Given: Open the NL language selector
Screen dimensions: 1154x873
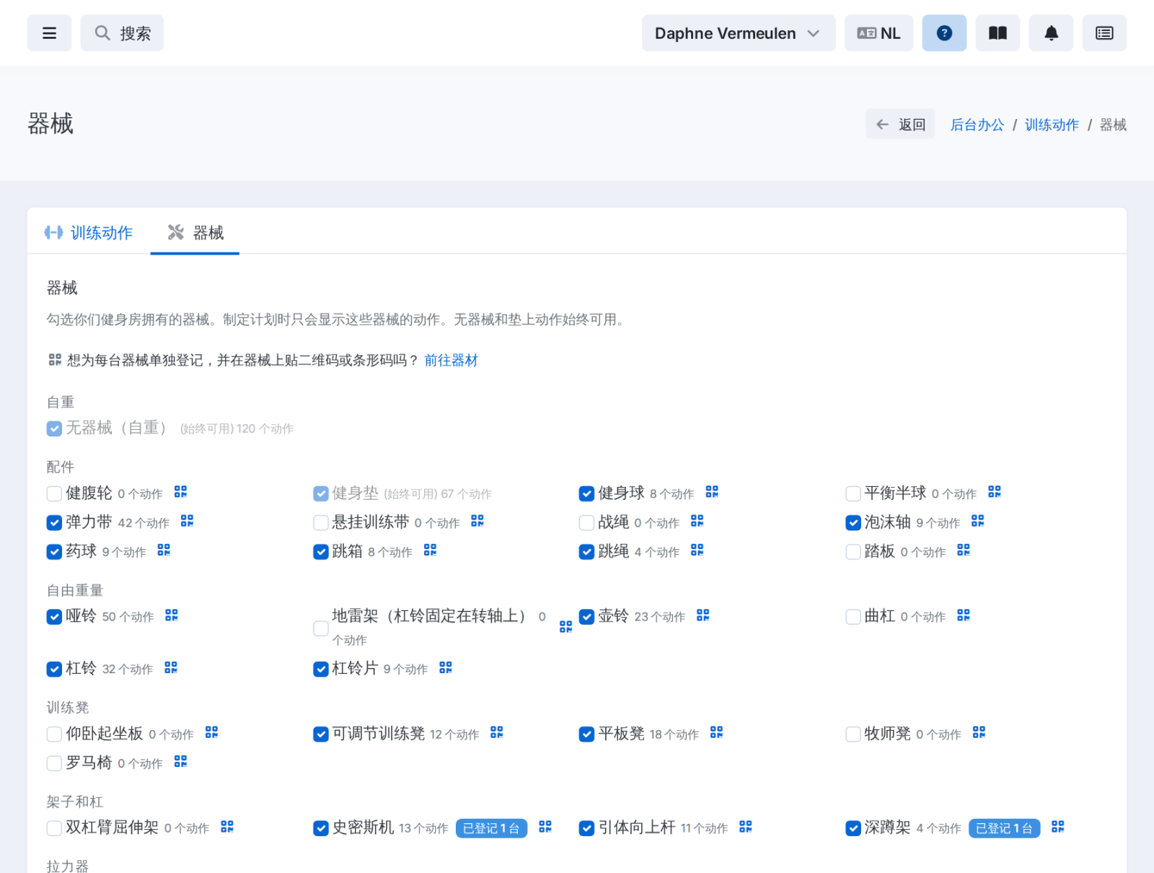Looking at the screenshot, I should tap(878, 33).
